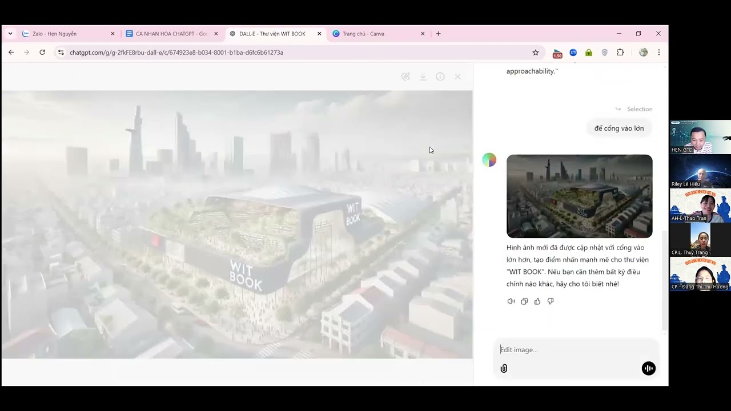View site information icon in address bar
Image resolution: width=731 pixels, height=411 pixels.
(61, 53)
